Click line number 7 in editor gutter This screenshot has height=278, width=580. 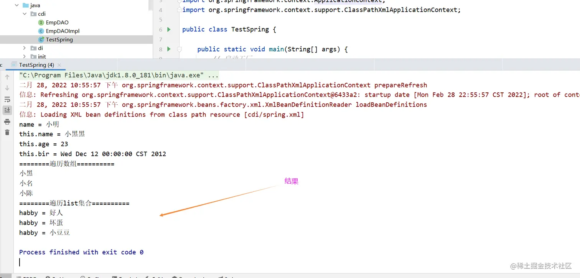click(161, 39)
